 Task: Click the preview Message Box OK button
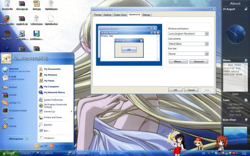coord(129,50)
